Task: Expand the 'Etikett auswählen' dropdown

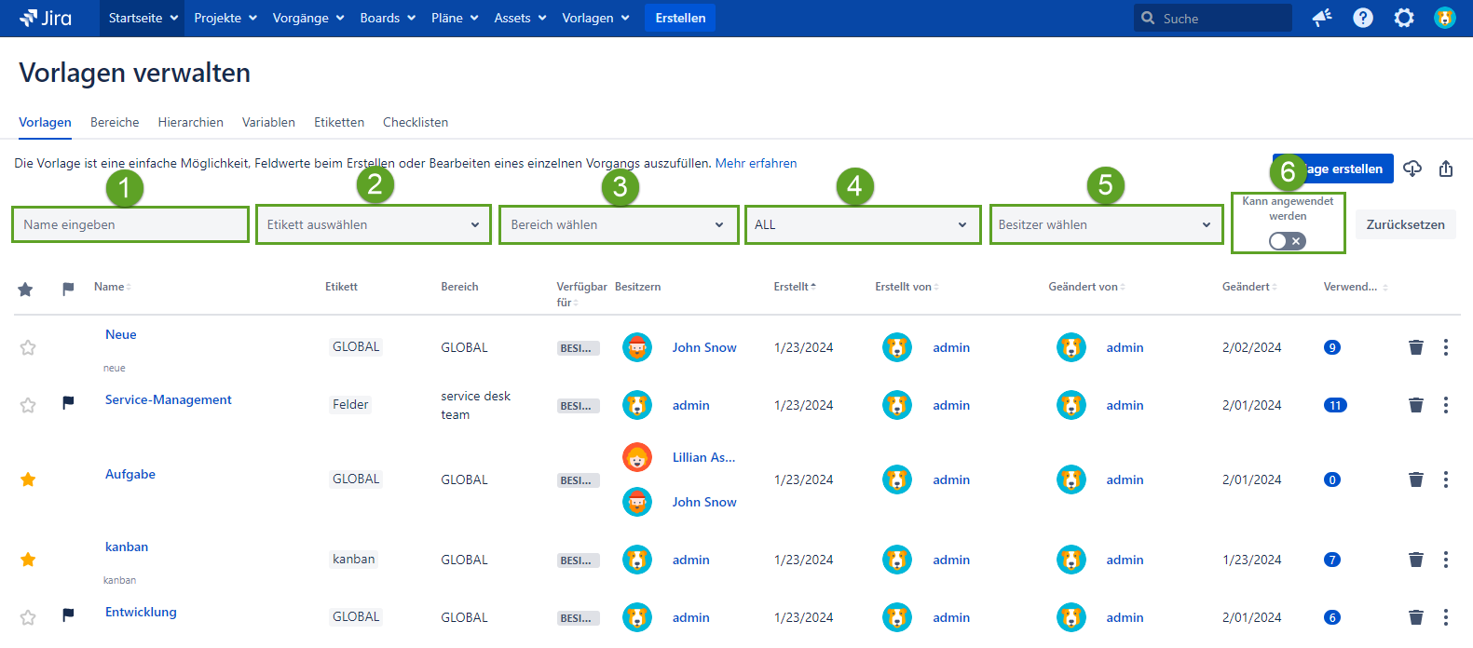Action: (x=373, y=224)
